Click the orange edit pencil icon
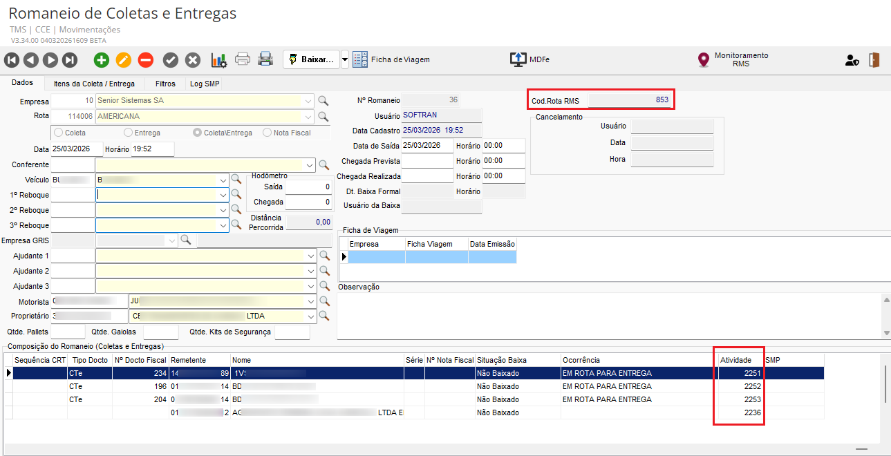891x456 pixels. click(x=124, y=60)
